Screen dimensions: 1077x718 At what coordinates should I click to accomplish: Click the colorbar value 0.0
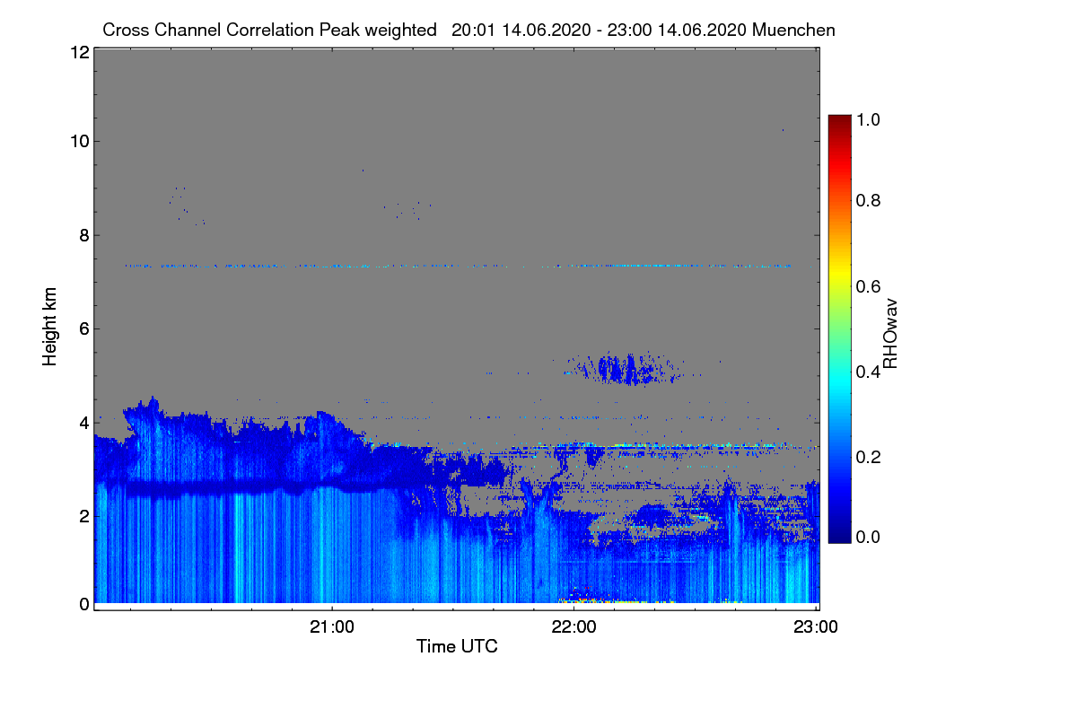[869, 536]
